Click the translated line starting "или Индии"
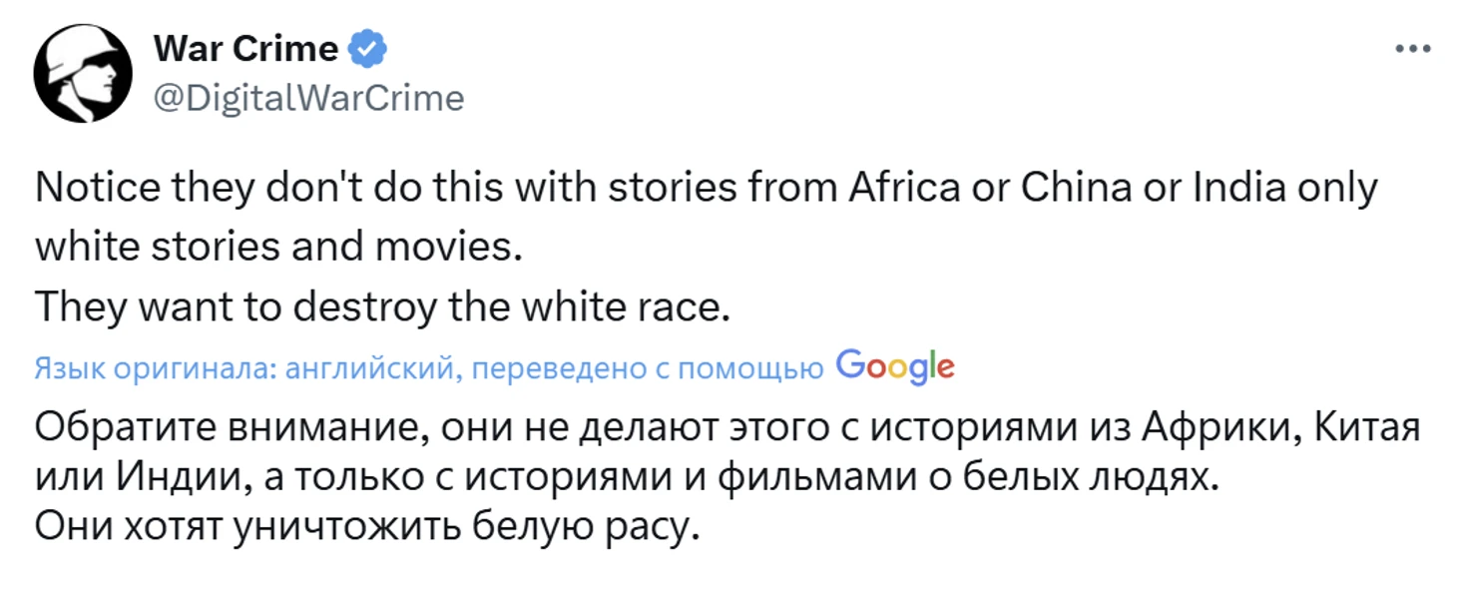The height and width of the screenshot is (589, 1457). pos(399,479)
